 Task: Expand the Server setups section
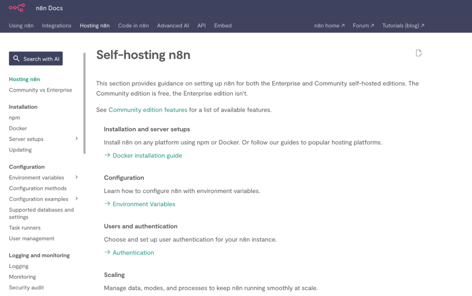pos(77,139)
